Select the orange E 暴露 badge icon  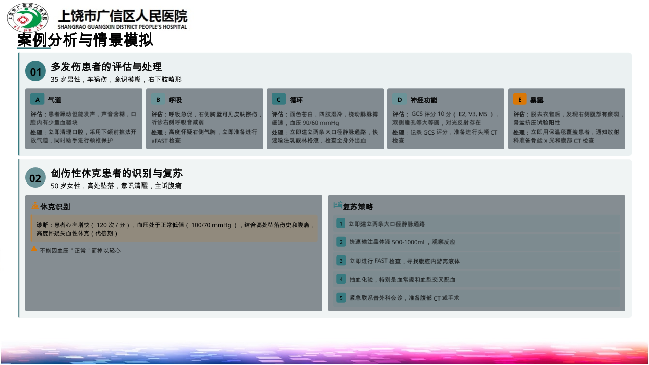(520, 99)
